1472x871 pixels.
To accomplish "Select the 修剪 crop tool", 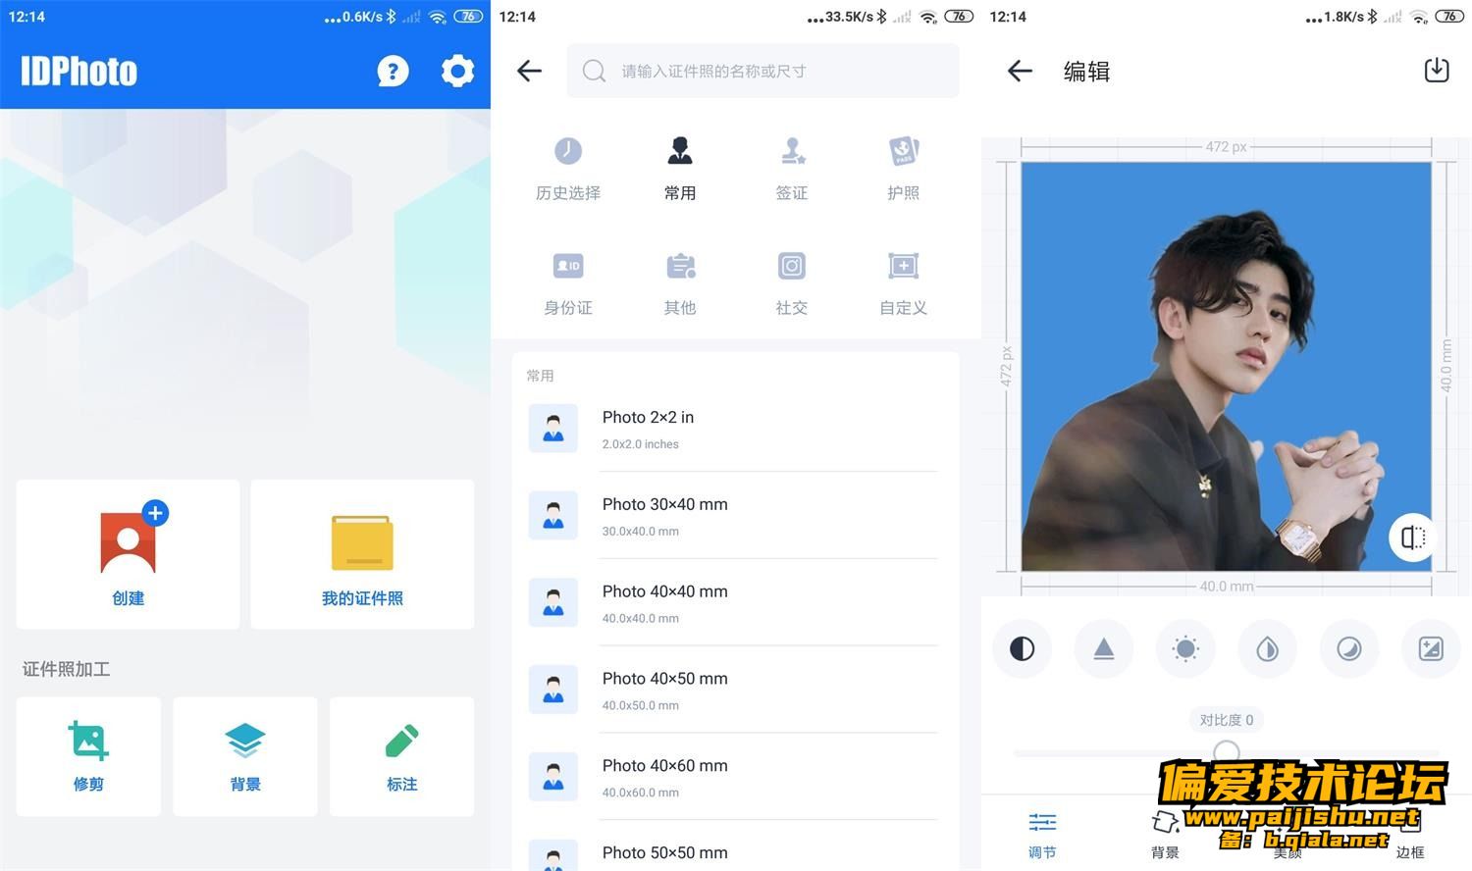I will click(x=88, y=756).
